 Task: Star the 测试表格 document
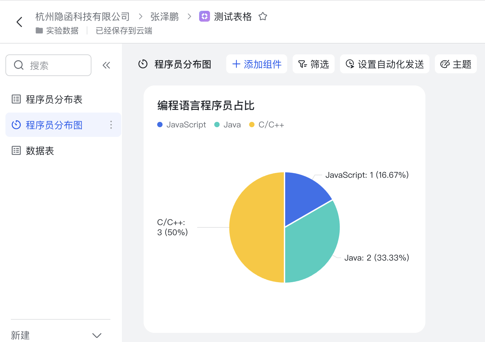(263, 16)
